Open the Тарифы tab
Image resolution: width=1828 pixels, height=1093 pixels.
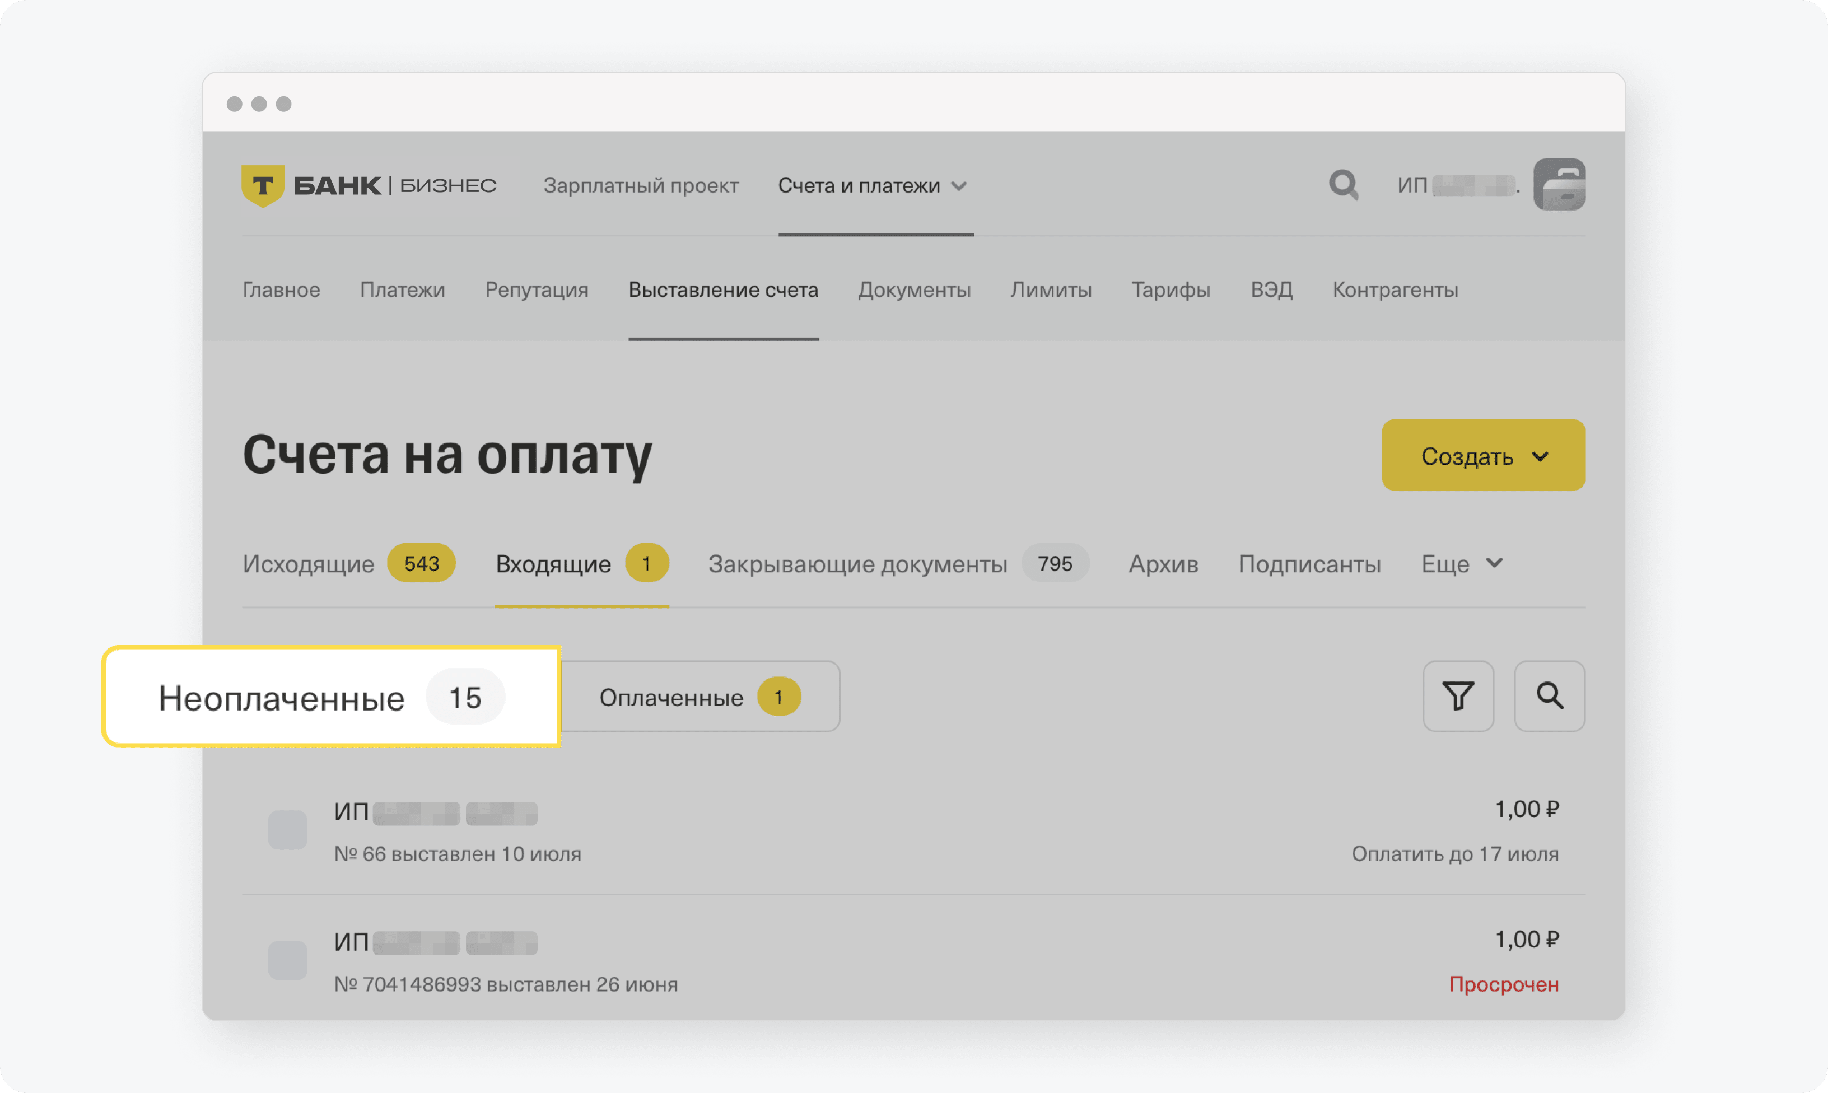[1171, 289]
